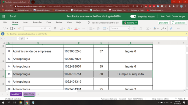
Task: Open the ribbon overflow ellipsis menu
Action: point(179,28)
